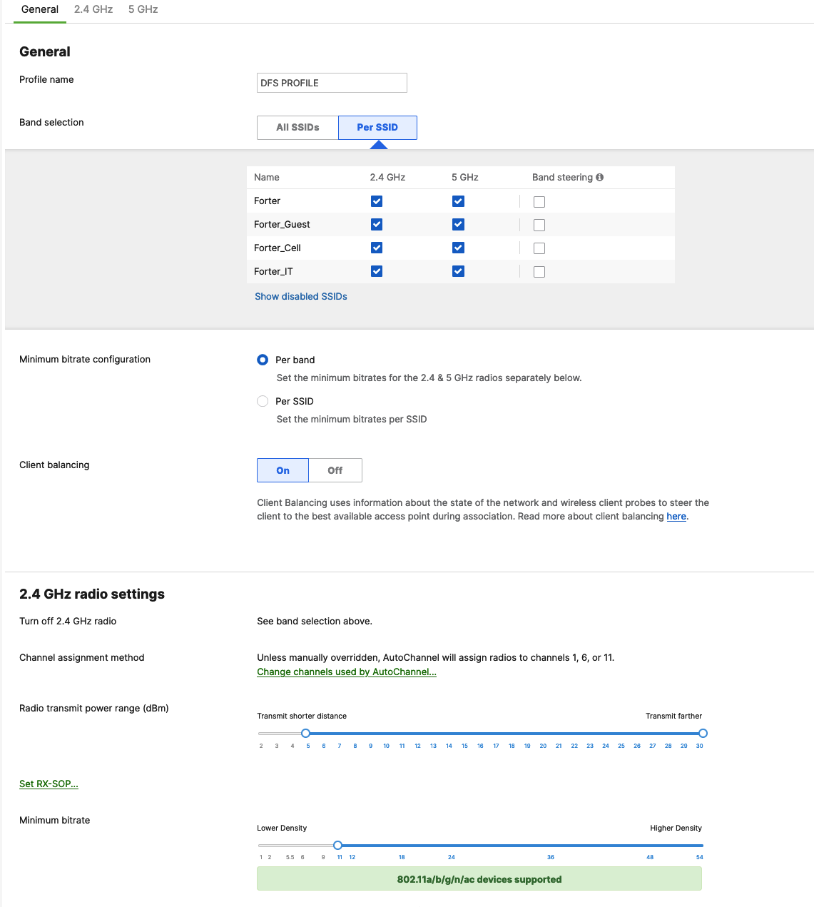Show disabled SSIDs
The image size is (814, 907).
[300, 296]
